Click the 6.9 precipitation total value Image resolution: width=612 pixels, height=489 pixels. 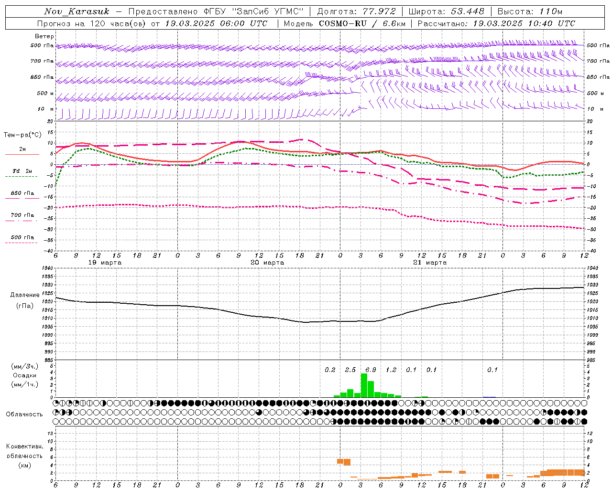pos(371,370)
